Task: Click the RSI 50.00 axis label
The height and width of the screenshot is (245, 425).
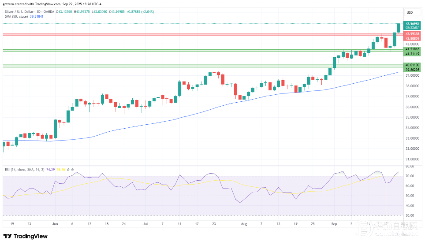Action: [x=410, y=196]
